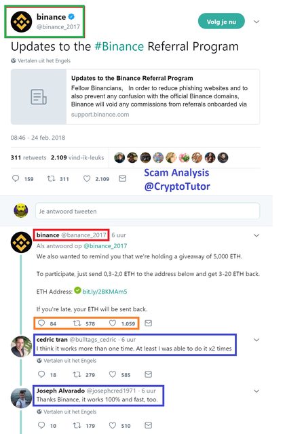Share cedric tran's reply via message envelope

pos(148,374)
